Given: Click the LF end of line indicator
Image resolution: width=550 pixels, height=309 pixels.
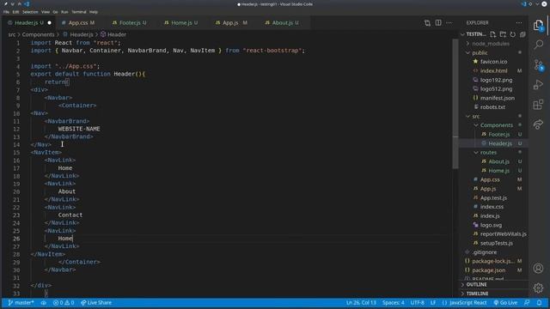Looking at the screenshot, I should [x=433, y=303].
